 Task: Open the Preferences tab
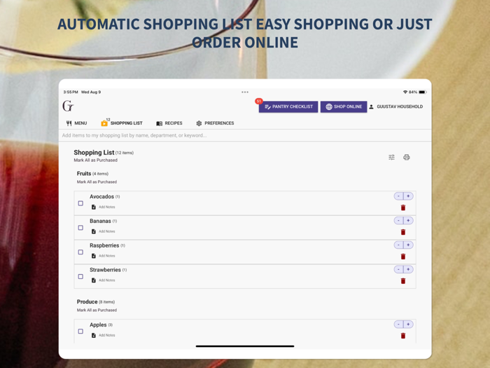click(215, 123)
